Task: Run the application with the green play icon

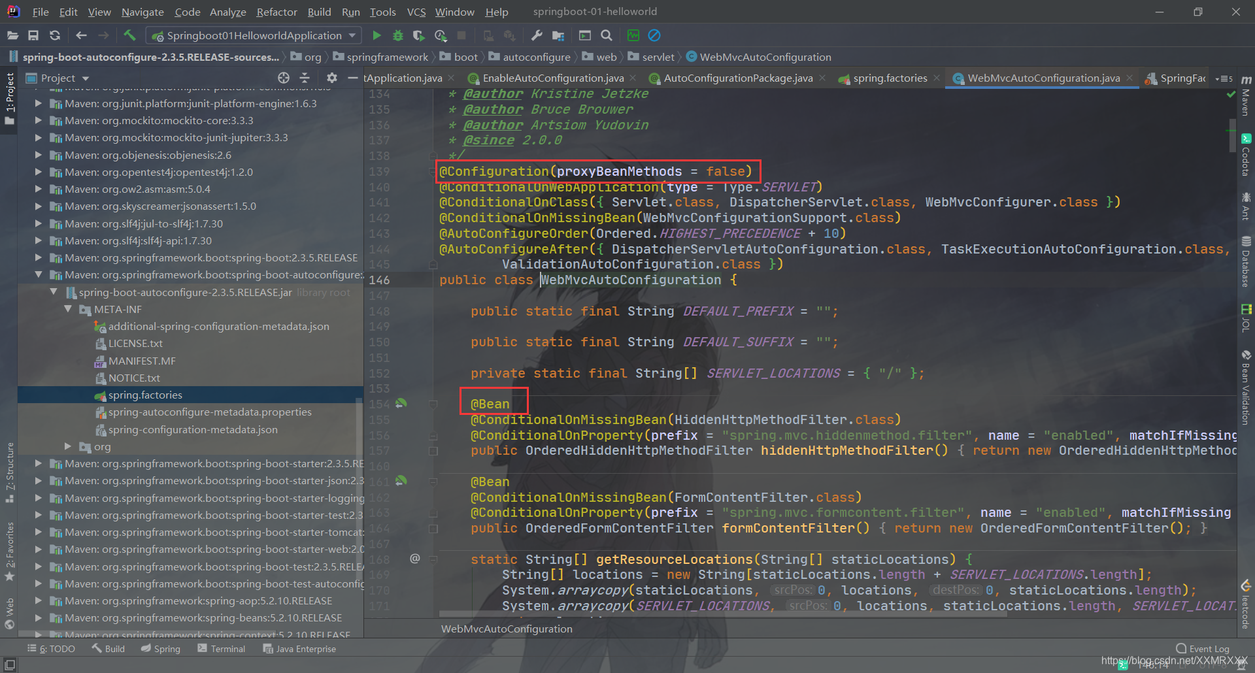Action: [x=376, y=35]
